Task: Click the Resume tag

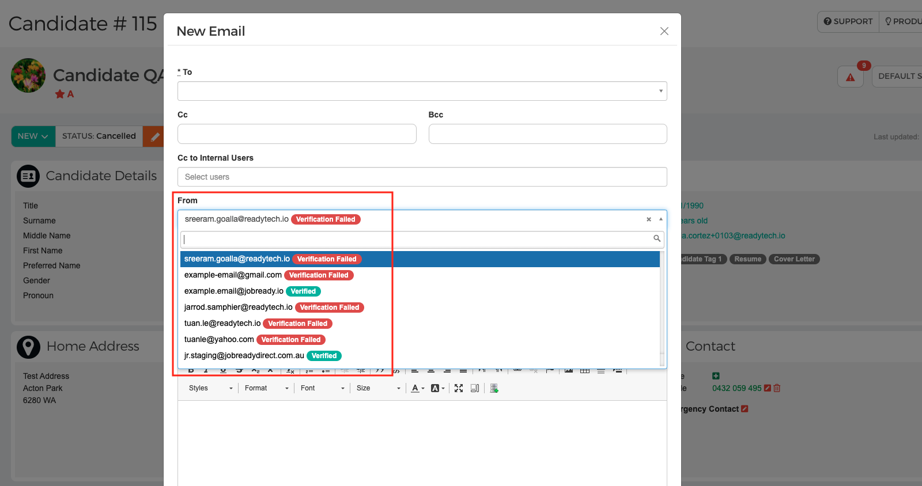Action: point(748,259)
